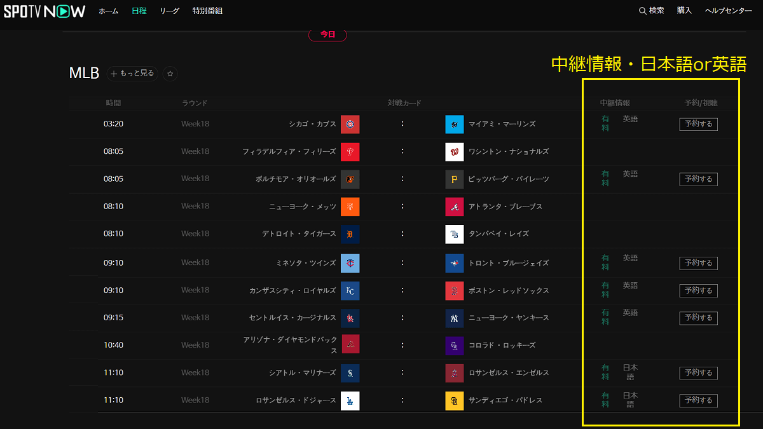This screenshot has height=429, width=763.
Task: Click the Minnesota Twins team logo
Action: [x=350, y=263]
